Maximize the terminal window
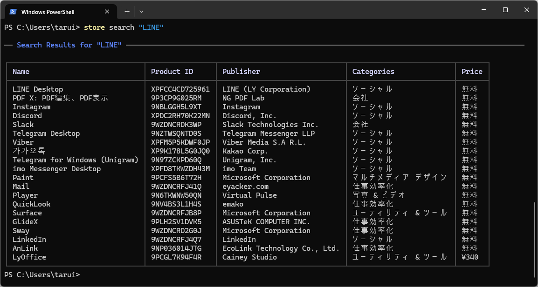 [505, 10]
